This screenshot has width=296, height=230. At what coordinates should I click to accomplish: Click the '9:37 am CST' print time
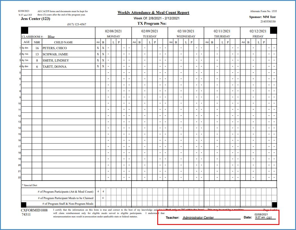[25, 15]
